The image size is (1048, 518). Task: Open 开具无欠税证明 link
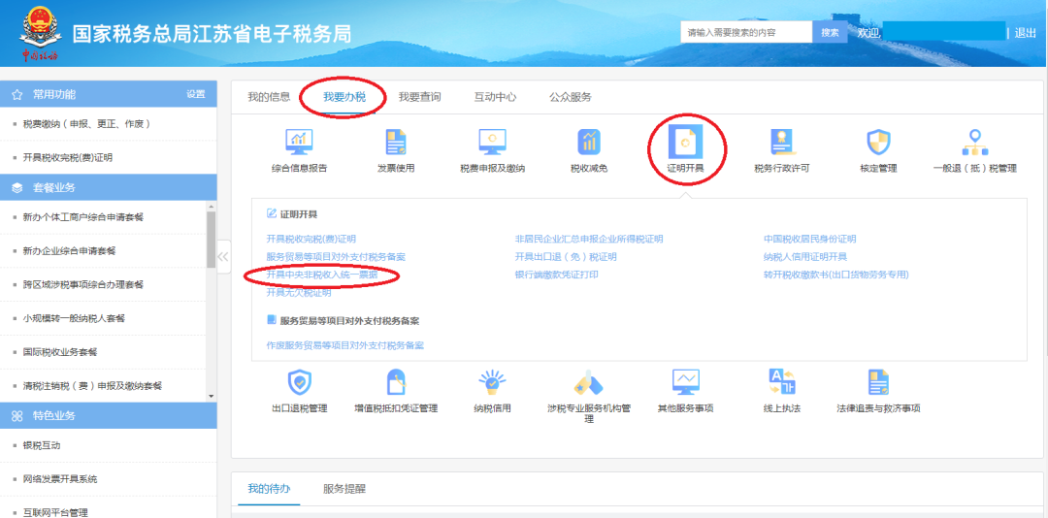[298, 293]
